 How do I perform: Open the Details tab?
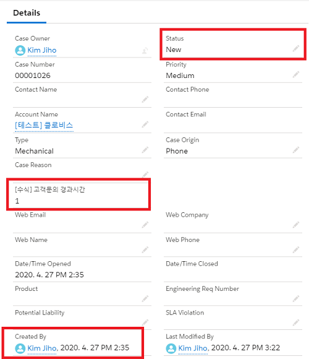(27, 13)
